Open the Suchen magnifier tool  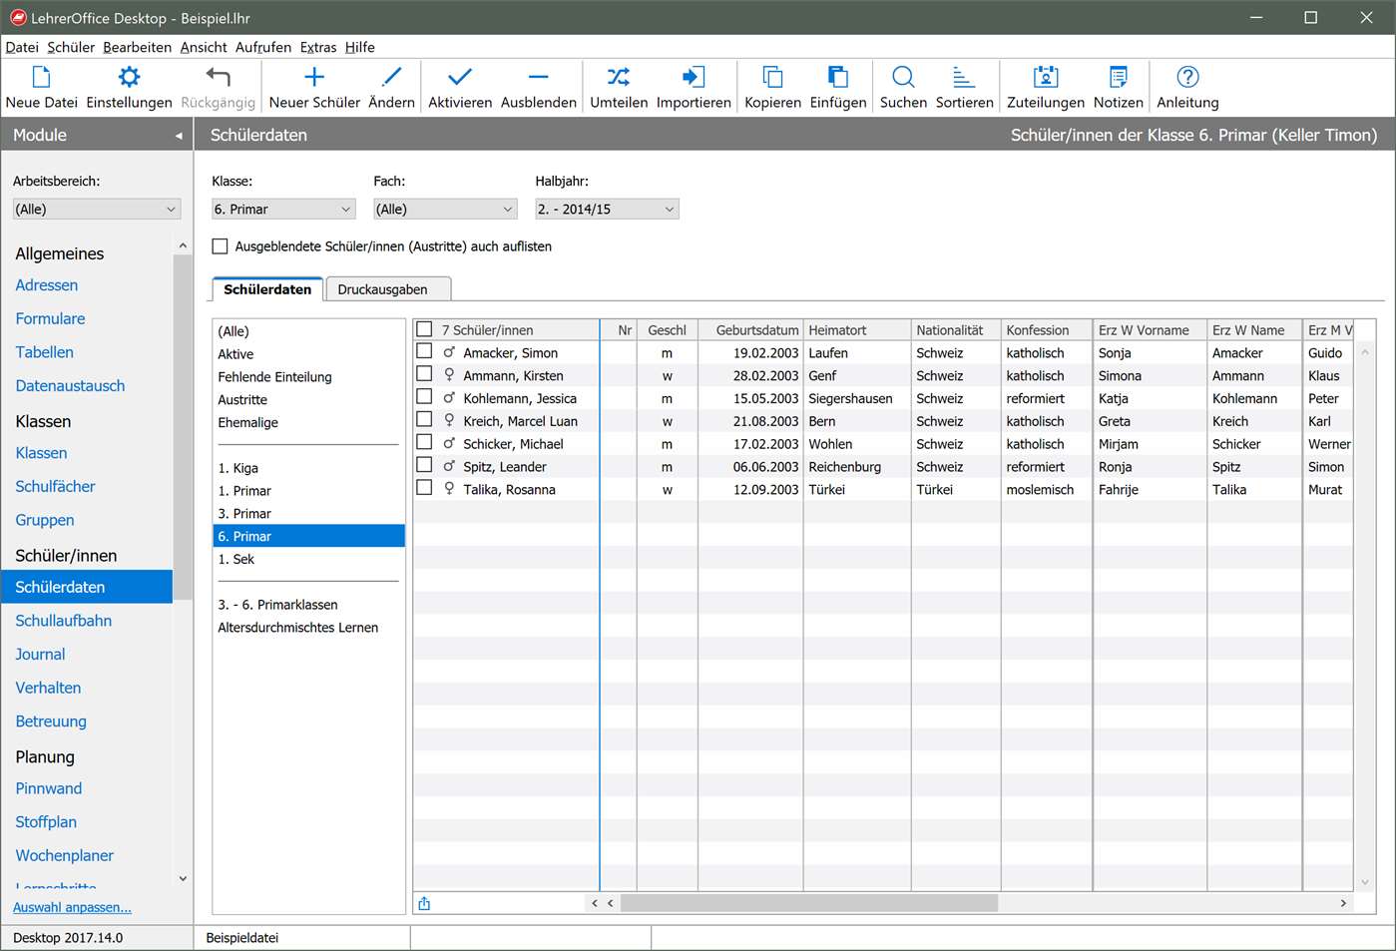point(903,78)
